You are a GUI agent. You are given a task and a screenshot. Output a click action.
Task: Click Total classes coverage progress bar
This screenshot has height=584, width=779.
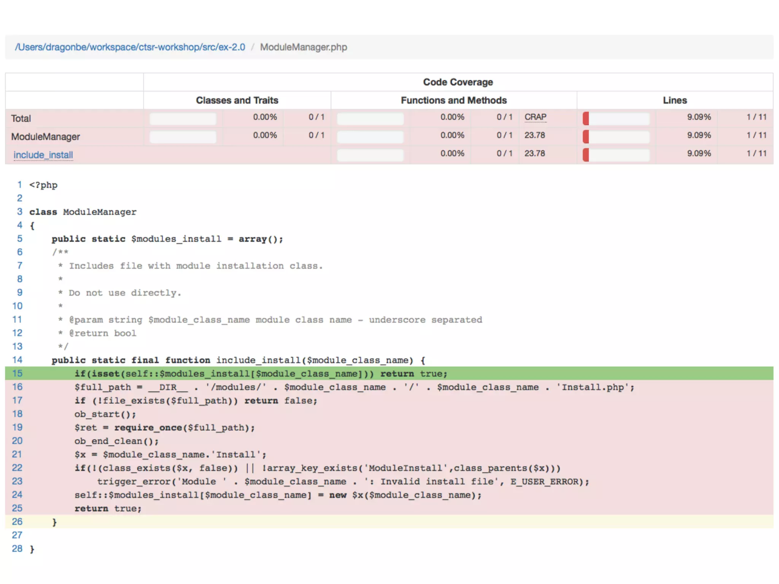click(x=183, y=119)
